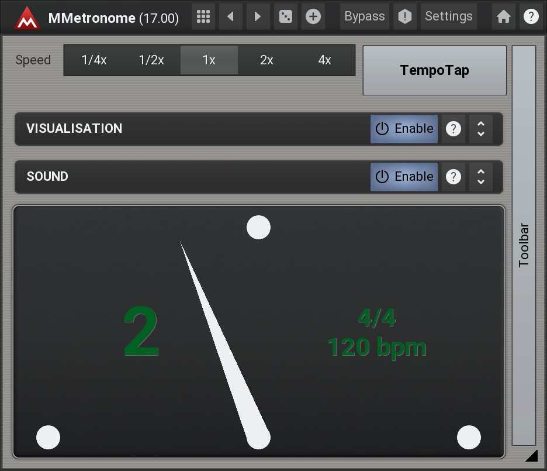The width and height of the screenshot is (547, 471).
Task: Open the help question mark in title bar
Action: tap(531, 17)
